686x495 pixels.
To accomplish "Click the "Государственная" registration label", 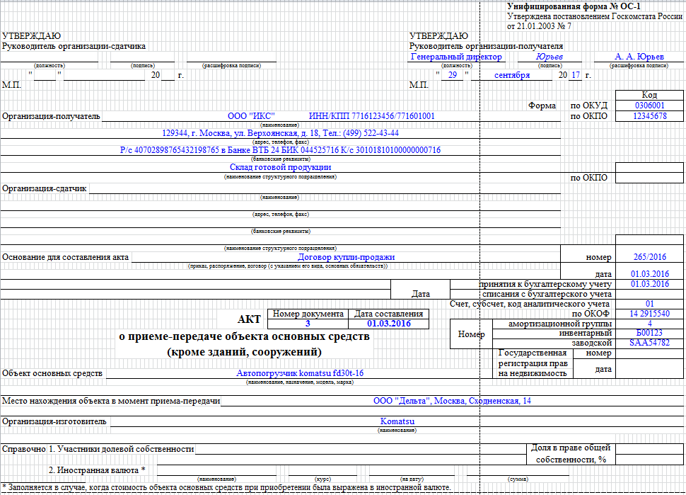I will (x=533, y=353).
